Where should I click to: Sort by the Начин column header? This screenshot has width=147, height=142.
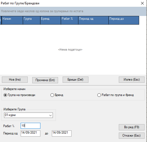[x=12, y=20]
